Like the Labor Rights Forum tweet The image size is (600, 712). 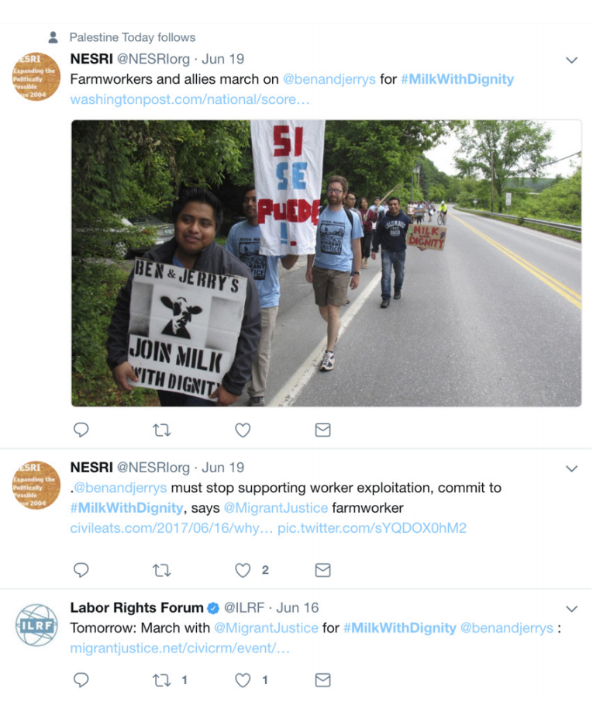coord(243,679)
